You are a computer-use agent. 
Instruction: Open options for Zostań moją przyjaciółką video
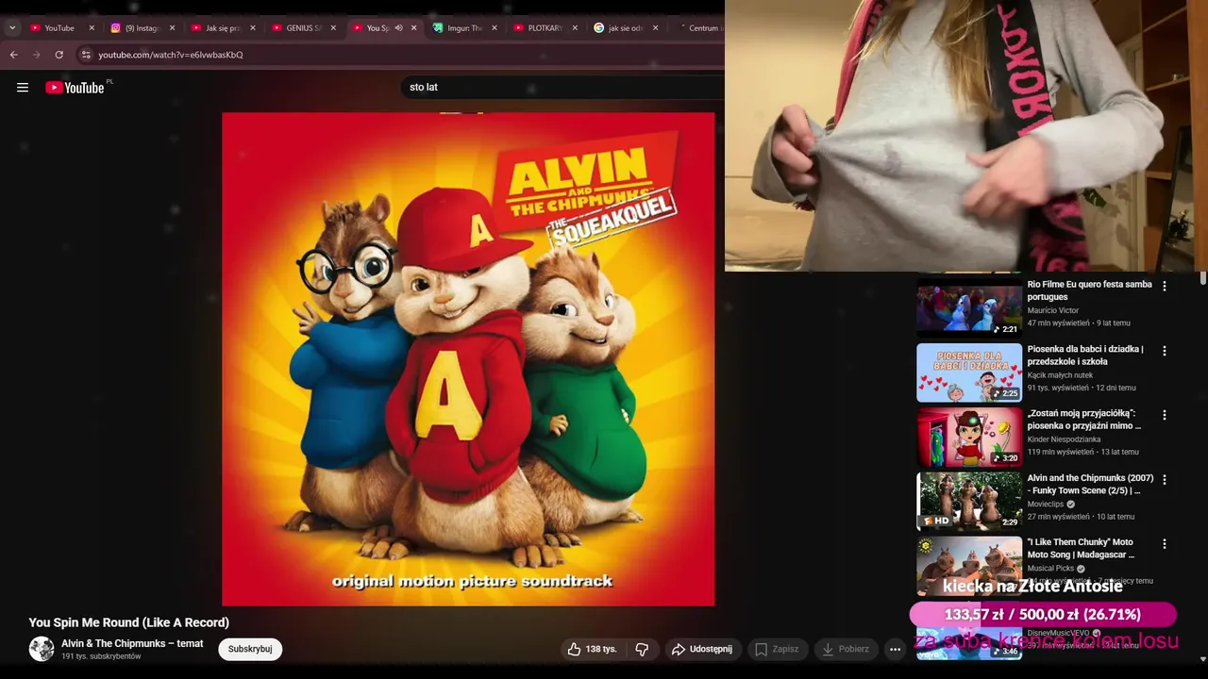[x=1164, y=415]
